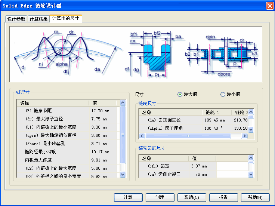Switch to the 设计参数 tab
The image size is (275, 206).
coord(16,19)
